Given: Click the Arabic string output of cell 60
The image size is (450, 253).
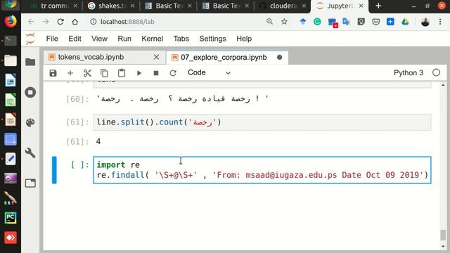Looking at the screenshot, I should [x=183, y=99].
